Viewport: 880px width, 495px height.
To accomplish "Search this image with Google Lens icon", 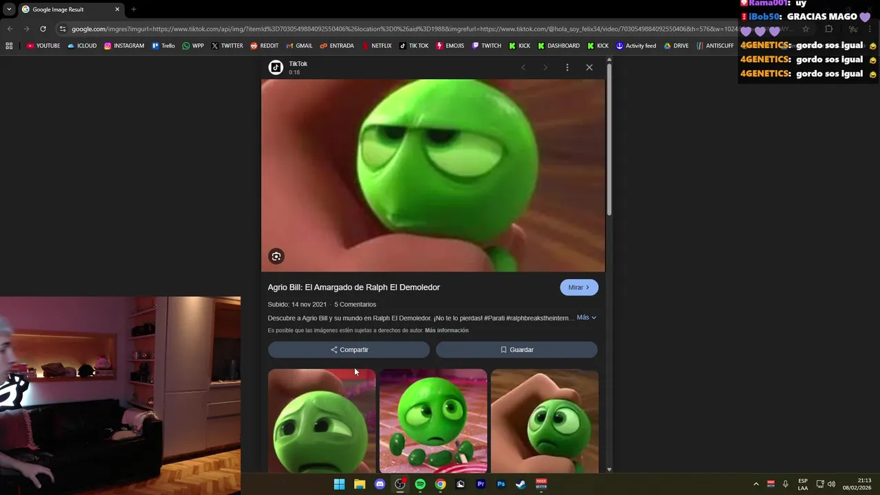I will [x=276, y=256].
